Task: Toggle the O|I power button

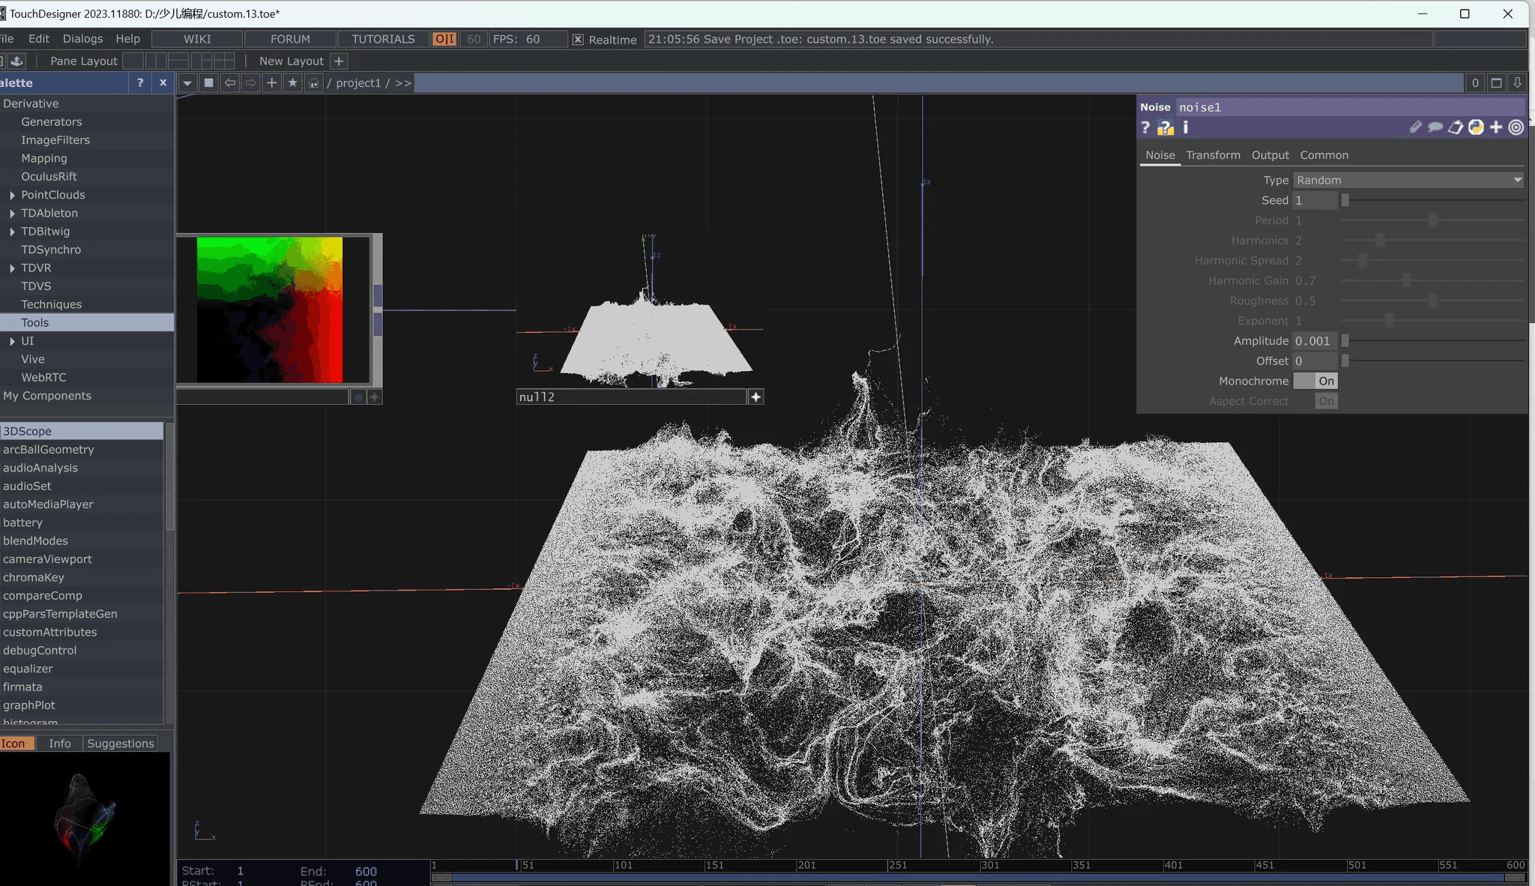Action: pyautogui.click(x=444, y=39)
